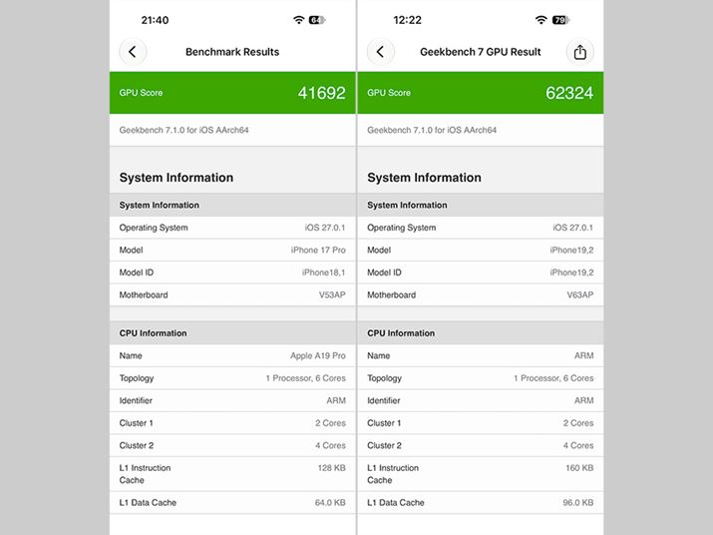Tap 'CPU Information' header on left screen

coord(154,333)
